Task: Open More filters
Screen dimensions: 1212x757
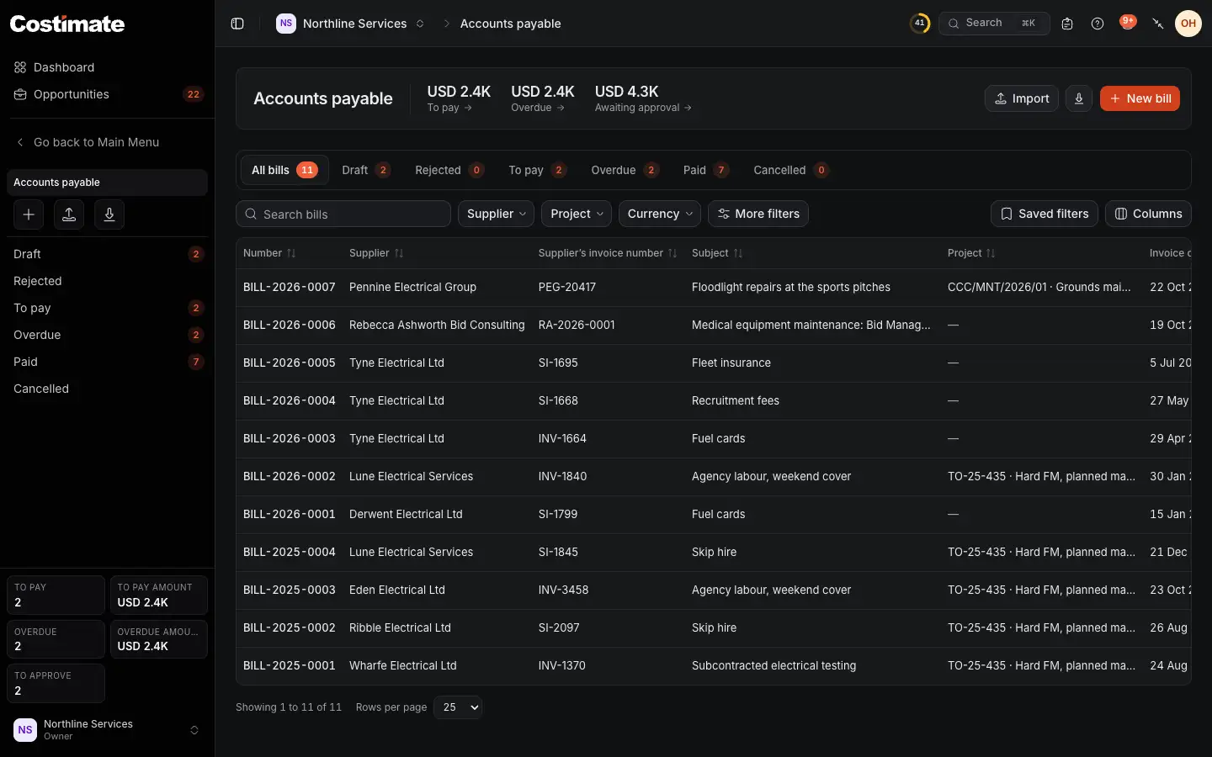Action: click(758, 214)
